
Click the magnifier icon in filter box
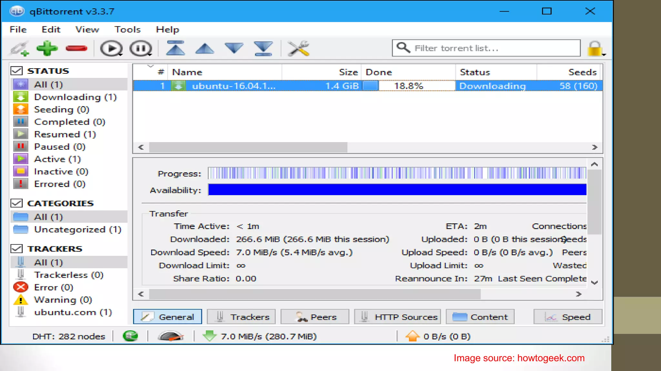point(403,48)
